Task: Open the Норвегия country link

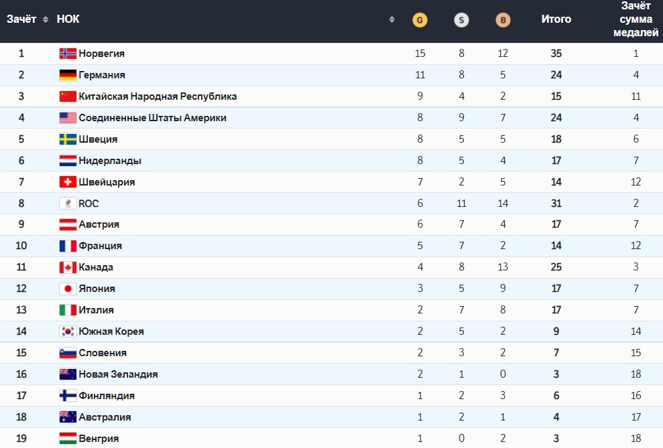Action: pyautogui.click(x=102, y=54)
